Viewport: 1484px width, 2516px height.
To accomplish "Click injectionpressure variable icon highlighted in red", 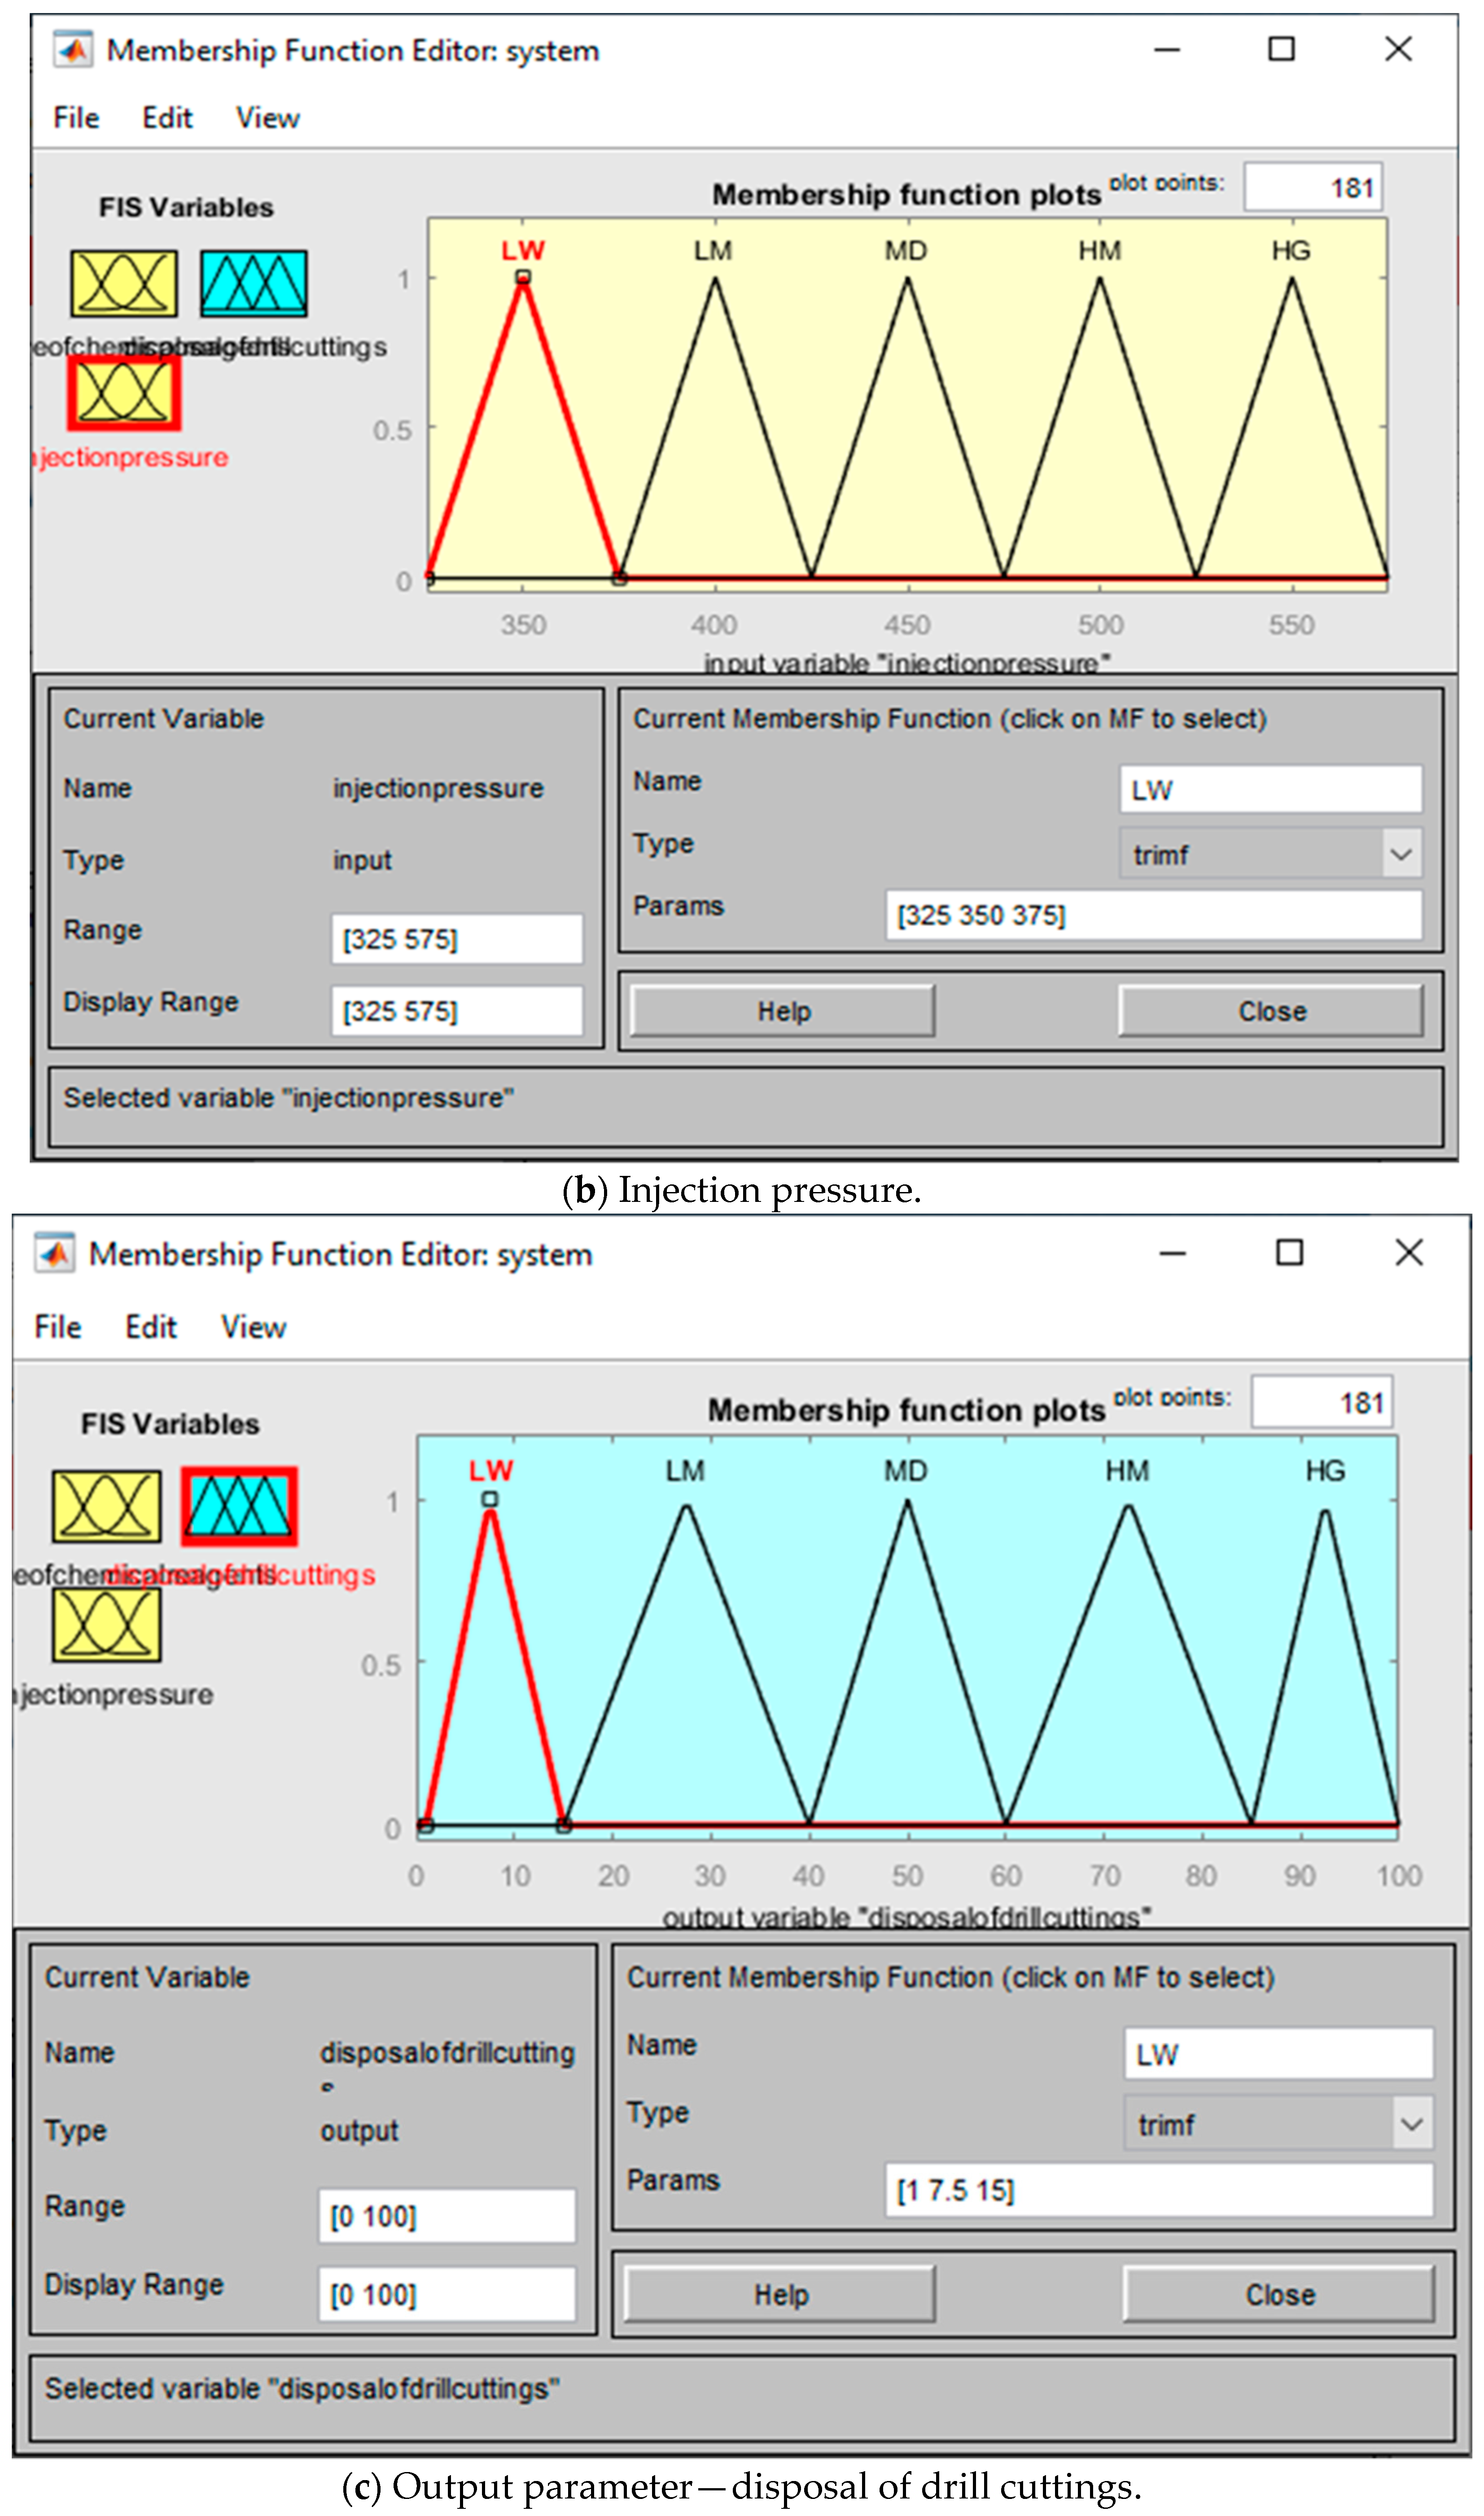I will point(124,393).
